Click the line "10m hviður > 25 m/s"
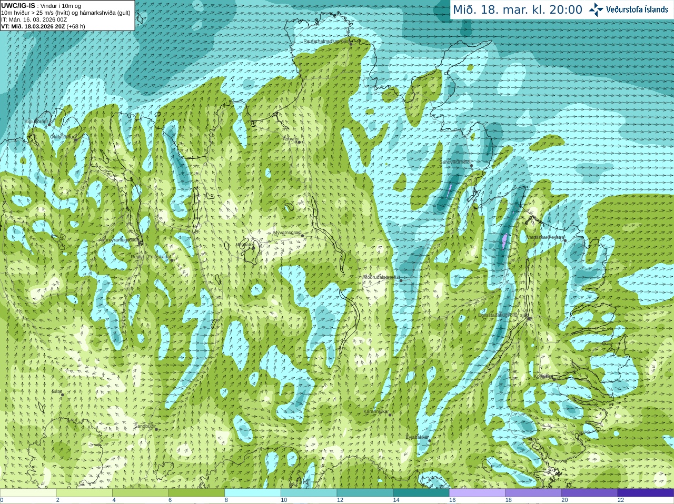 27,13
